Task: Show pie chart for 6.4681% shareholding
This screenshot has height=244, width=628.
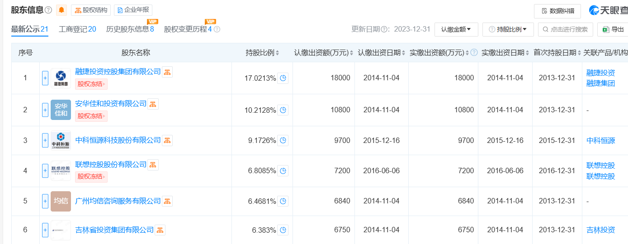Action: point(283,201)
